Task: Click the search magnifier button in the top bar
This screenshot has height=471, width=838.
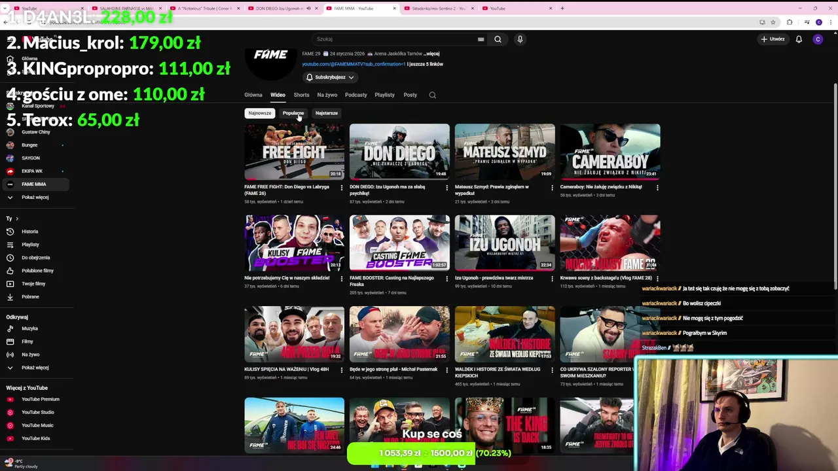Action: (498, 39)
